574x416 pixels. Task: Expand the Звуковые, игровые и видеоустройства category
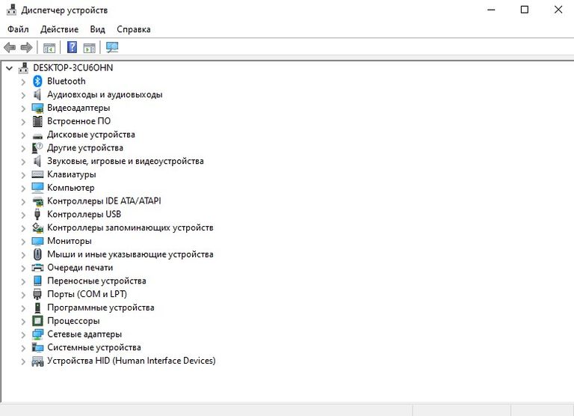pos(23,162)
